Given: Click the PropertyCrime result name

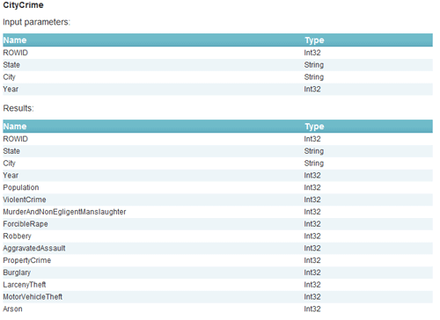Looking at the screenshot, I should [27, 260].
